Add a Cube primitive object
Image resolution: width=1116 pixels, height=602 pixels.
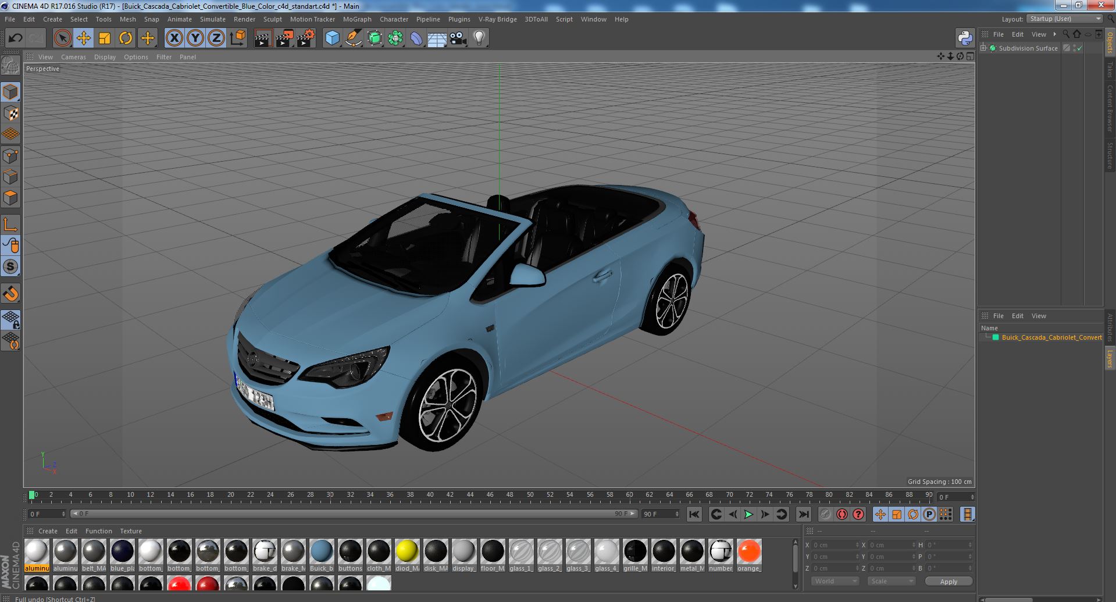click(x=332, y=38)
